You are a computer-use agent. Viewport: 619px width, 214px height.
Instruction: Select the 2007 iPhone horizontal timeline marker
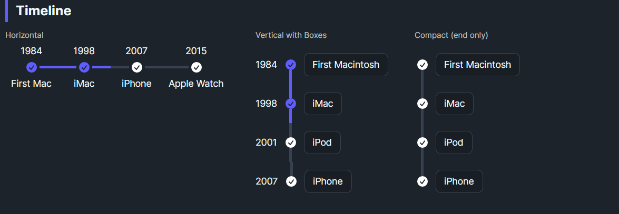pyautogui.click(x=137, y=67)
